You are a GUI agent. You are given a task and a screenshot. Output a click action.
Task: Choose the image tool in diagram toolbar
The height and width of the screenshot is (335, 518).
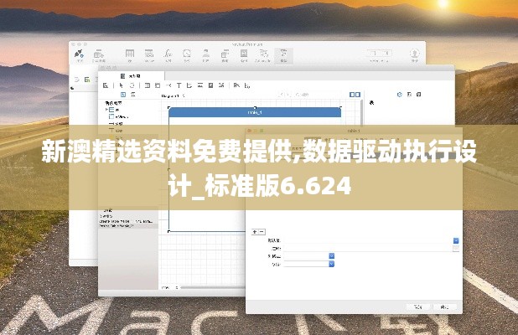pos(210,85)
